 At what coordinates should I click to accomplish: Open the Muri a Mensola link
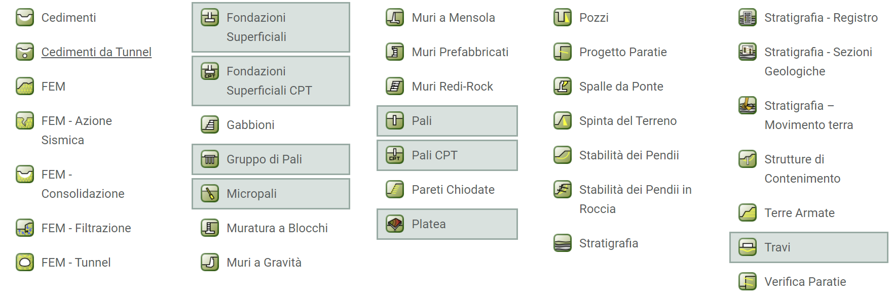click(453, 18)
